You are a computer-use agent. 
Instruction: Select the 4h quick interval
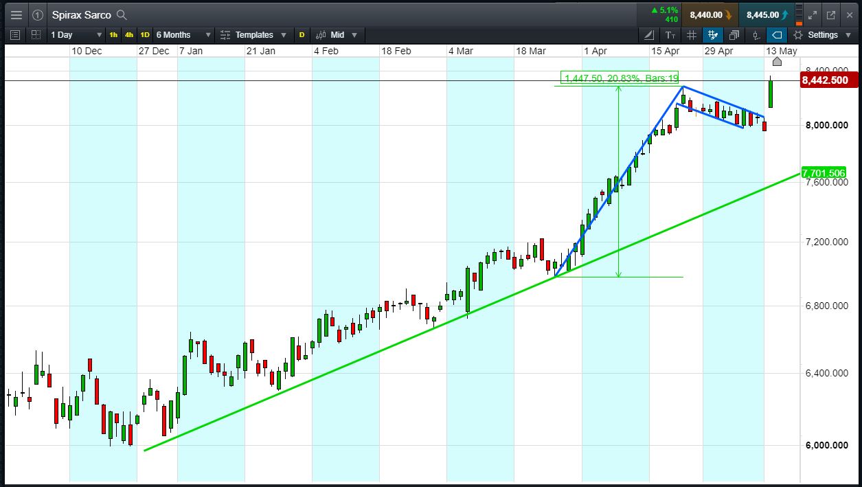click(x=129, y=35)
